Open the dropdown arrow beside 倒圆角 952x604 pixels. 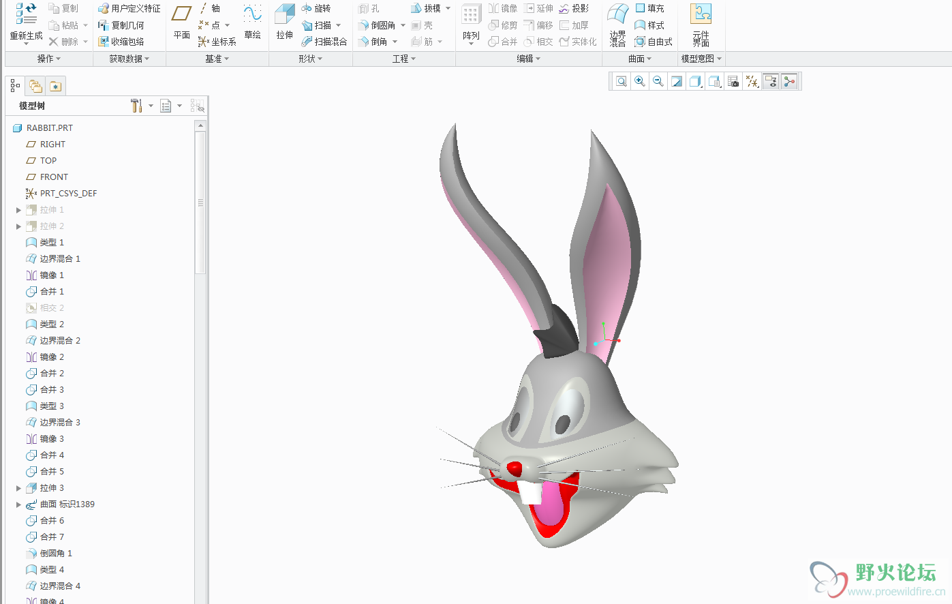point(403,25)
